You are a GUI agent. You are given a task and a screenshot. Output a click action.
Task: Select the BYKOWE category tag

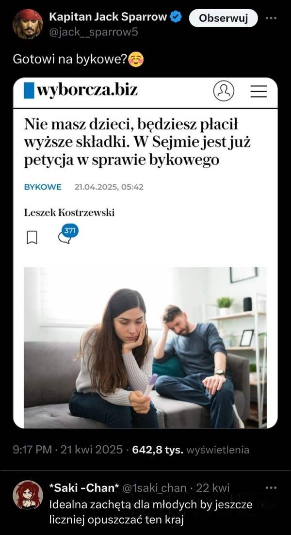(43, 187)
